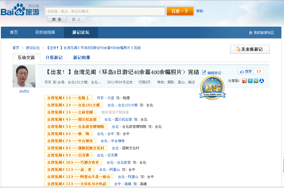Open 台湾见闻(9)——日月潭 chapter
This screenshot has width=284, height=188.
68,155
